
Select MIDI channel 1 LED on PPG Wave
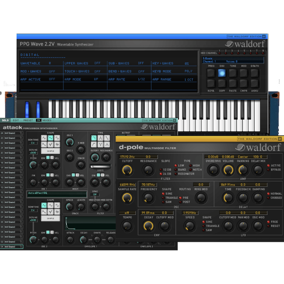(220, 53)
